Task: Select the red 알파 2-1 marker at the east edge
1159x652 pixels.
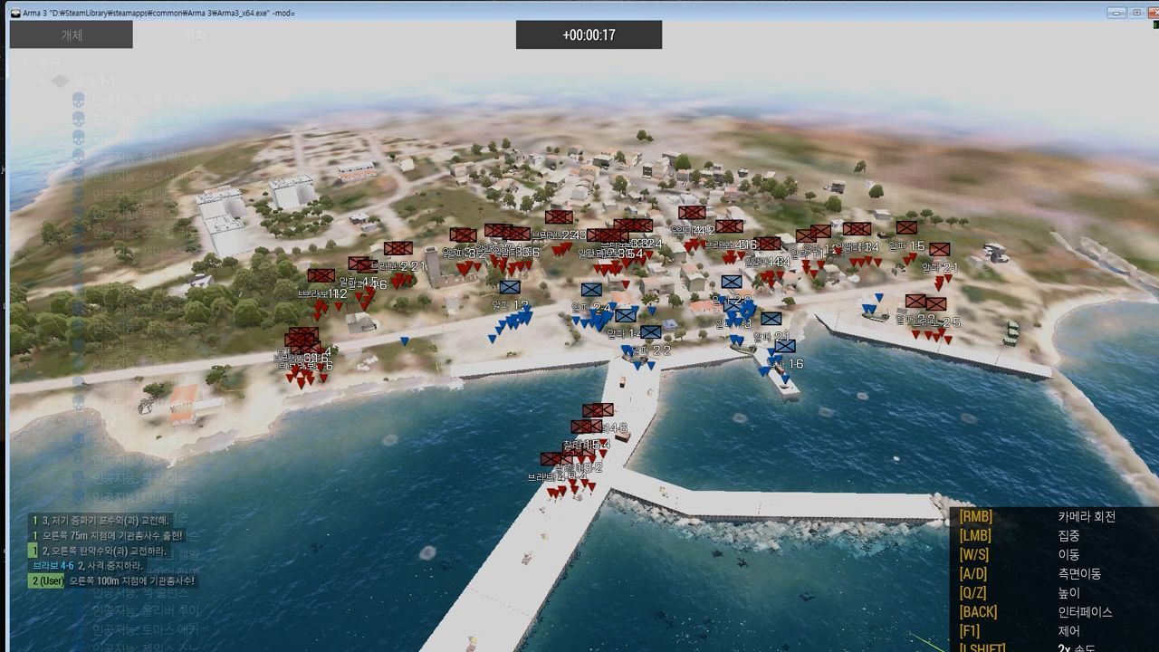Action: [939, 250]
